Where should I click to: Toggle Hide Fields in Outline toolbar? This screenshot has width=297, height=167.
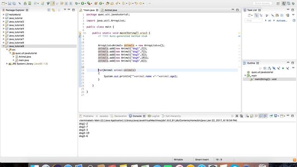tap(274, 68)
